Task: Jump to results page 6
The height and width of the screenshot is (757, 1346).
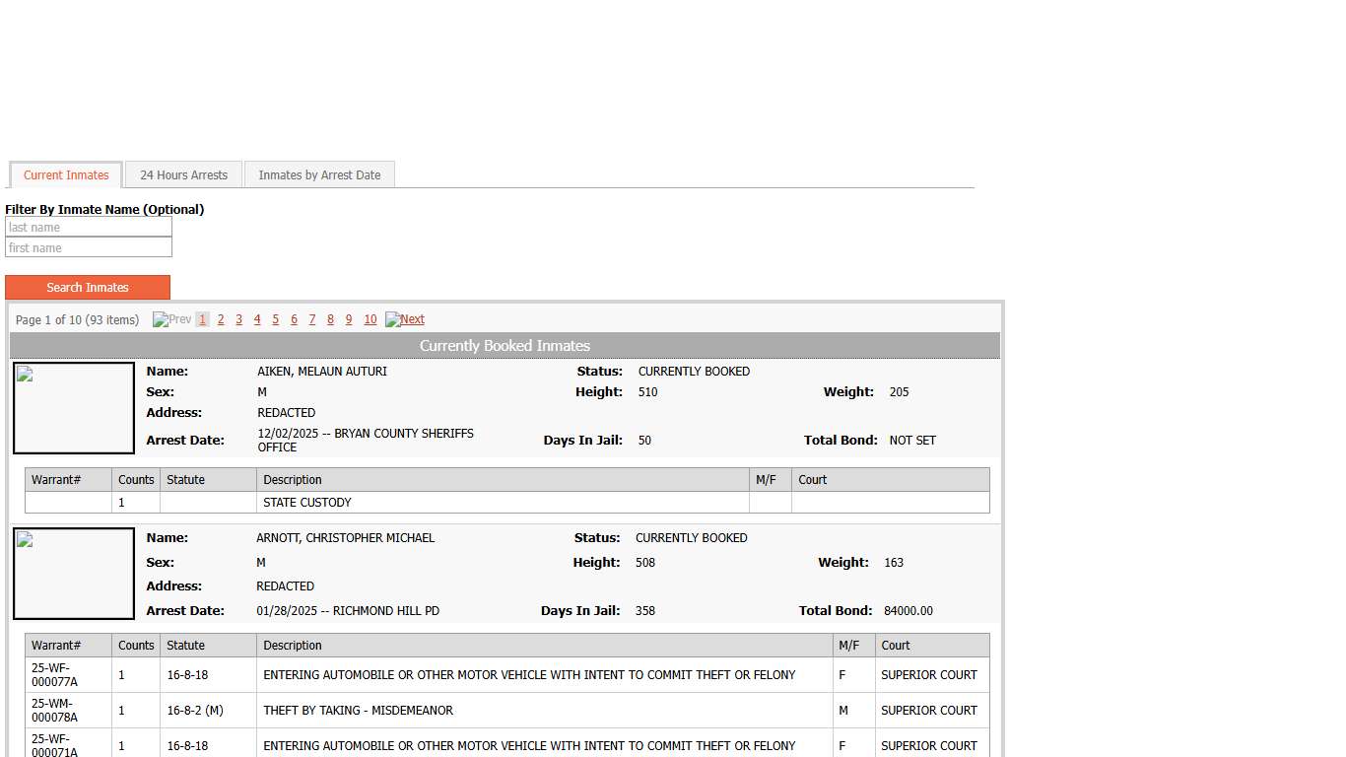Action: [x=294, y=319]
